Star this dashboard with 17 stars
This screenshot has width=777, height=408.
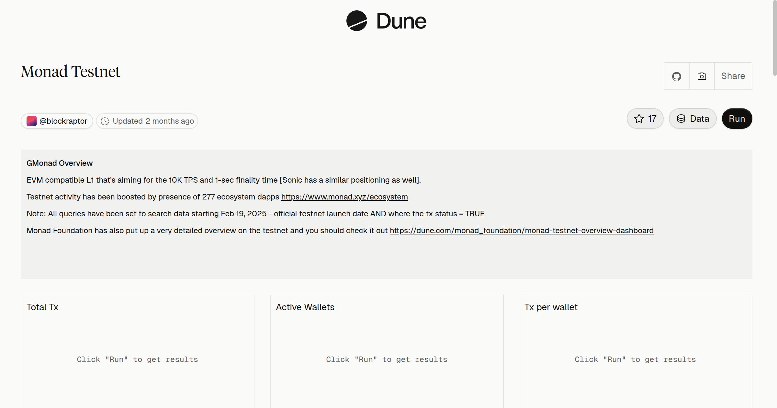(x=645, y=119)
